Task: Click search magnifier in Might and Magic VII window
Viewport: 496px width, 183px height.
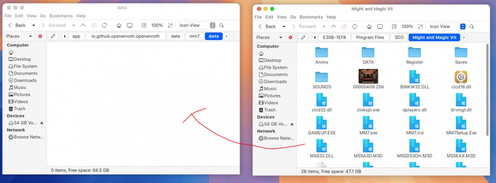Action: pos(472,27)
